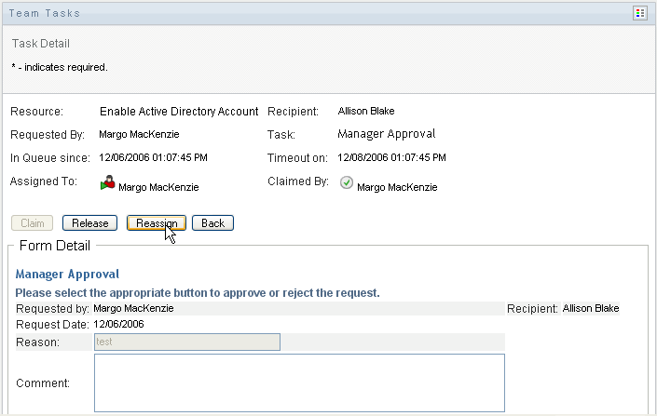Click the Reassign button
This screenshot has width=657, height=416.
(x=157, y=223)
